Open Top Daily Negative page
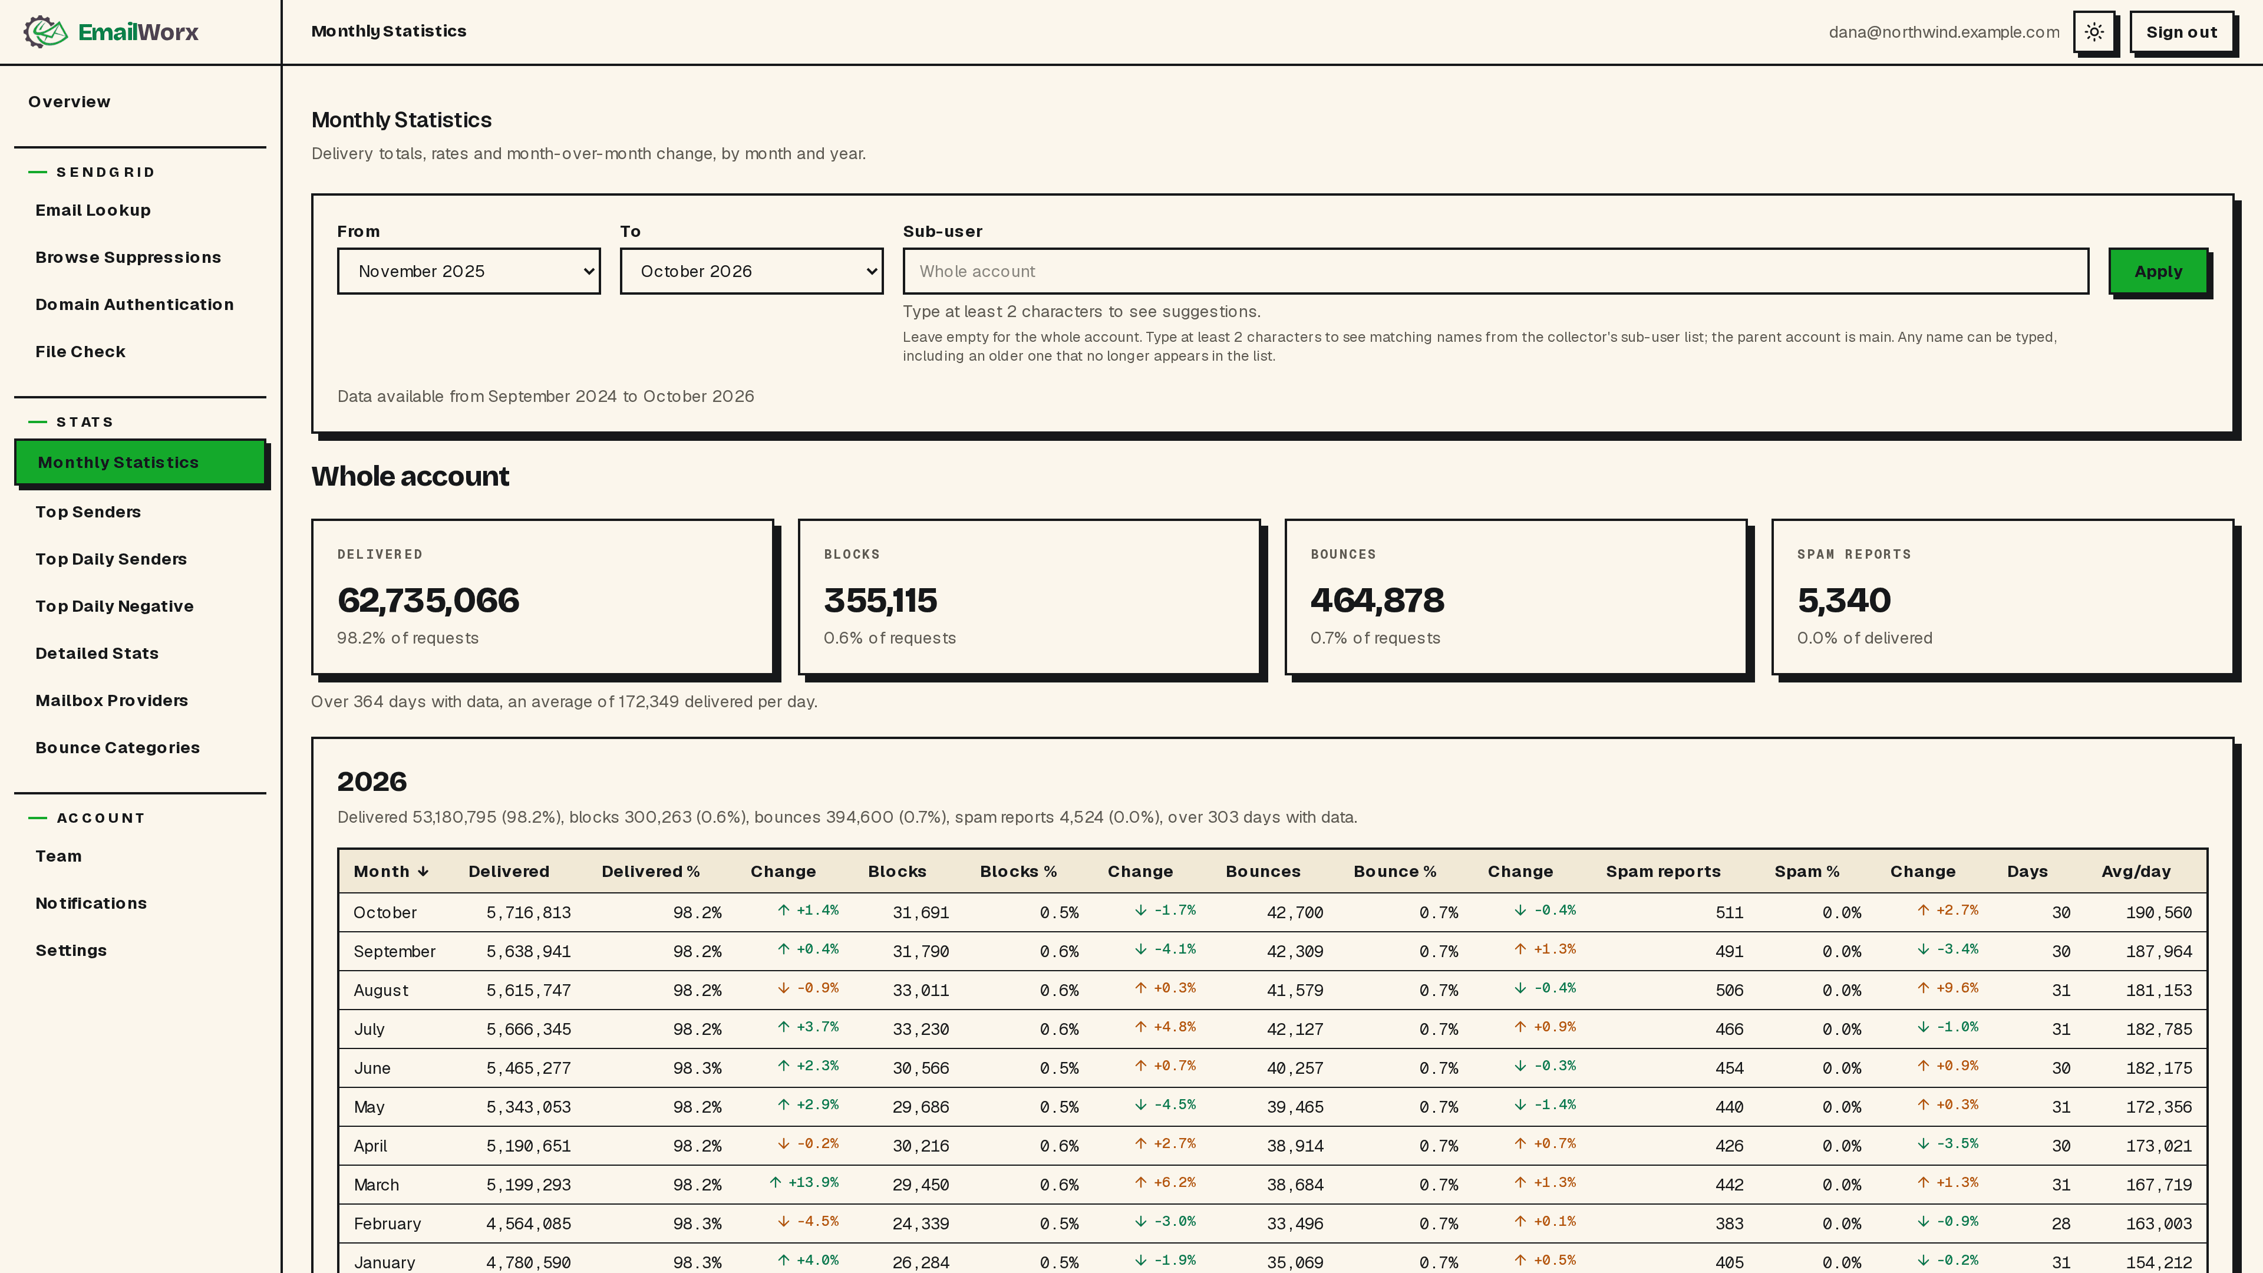Viewport: 2263px width, 1273px height. pyautogui.click(x=114, y=606)
